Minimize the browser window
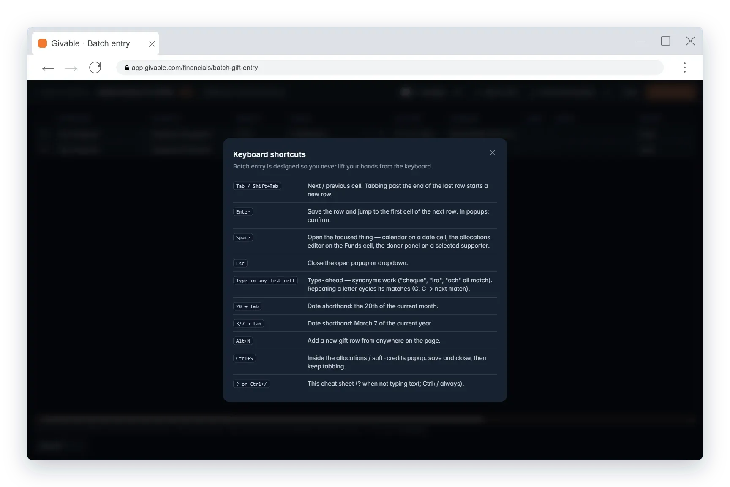Viewport: 730px width, 487px height. coord(640,41)
